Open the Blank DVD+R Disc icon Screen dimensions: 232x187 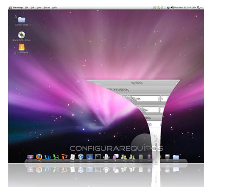(21, 35)
